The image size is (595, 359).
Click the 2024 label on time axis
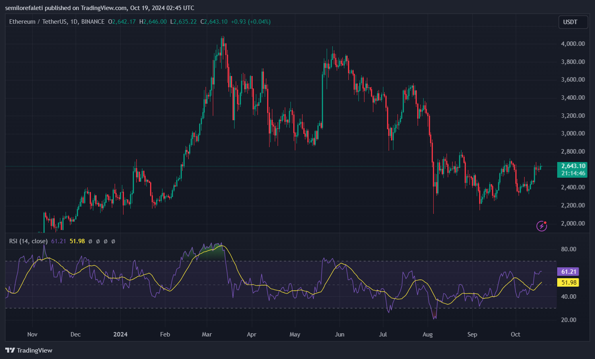coord(120,334)
